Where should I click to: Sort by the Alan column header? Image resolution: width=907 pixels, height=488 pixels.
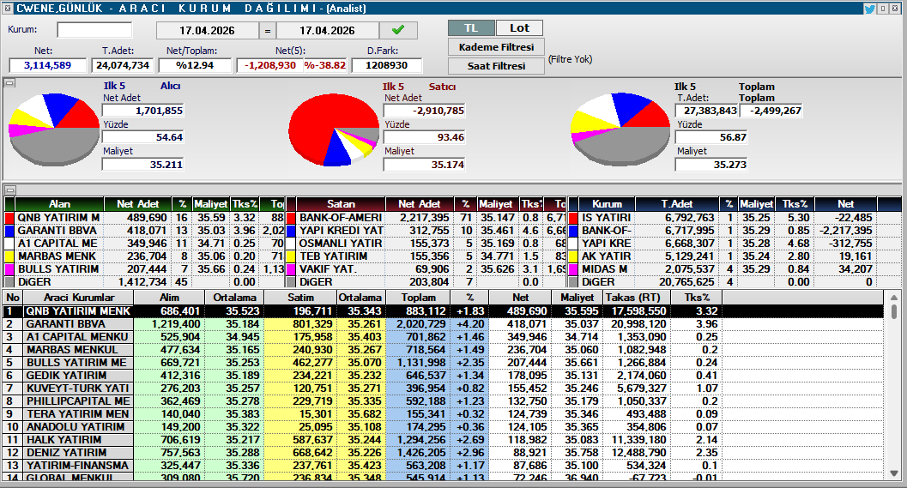click(59, 204)
